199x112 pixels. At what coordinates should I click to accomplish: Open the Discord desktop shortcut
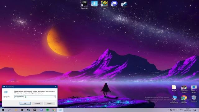114,4
